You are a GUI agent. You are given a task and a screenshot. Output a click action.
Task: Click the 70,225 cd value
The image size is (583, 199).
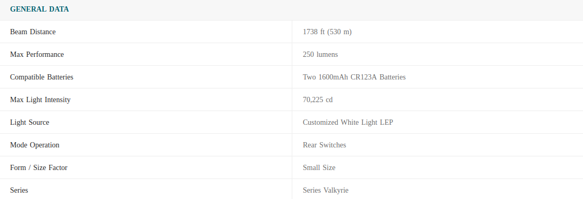point(318,100)
